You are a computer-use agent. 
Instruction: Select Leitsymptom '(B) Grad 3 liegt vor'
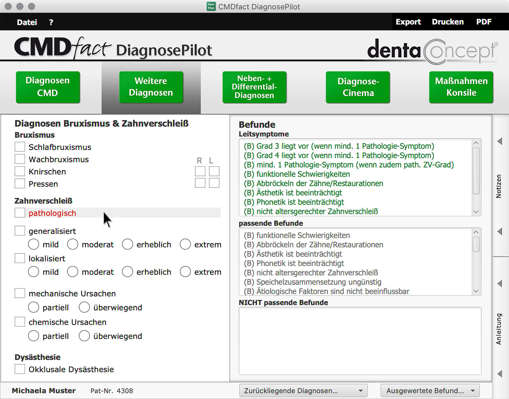[339, 146]
